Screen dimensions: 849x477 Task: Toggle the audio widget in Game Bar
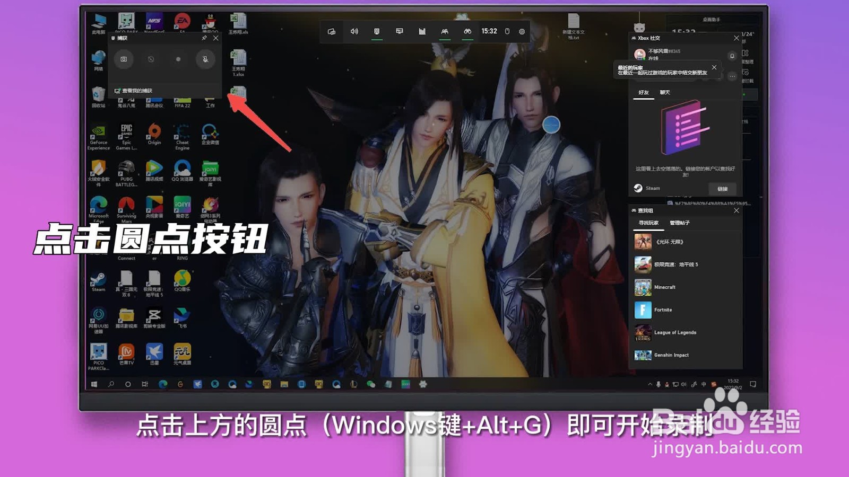pyautogui.click(x=354, y=31)
